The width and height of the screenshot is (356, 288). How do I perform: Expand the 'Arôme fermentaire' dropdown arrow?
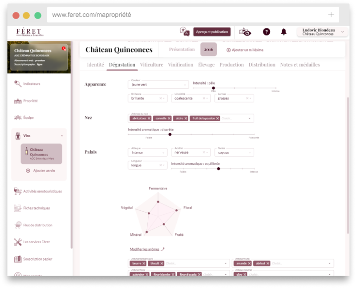coord(226,263)
